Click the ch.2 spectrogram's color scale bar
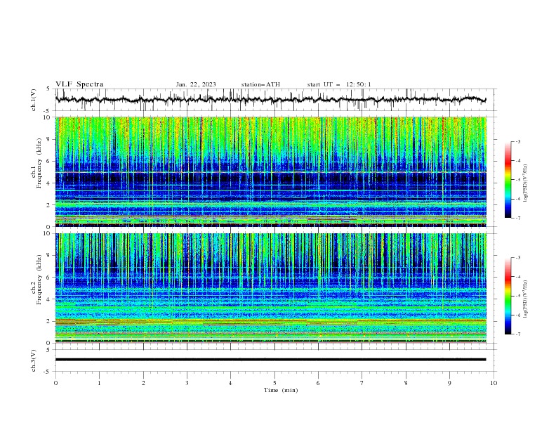 click(508, 296)
